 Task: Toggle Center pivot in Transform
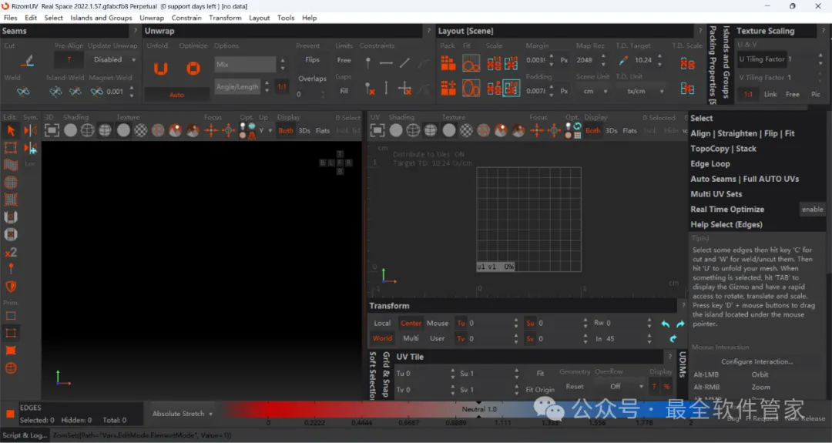[x=411, y=323]
